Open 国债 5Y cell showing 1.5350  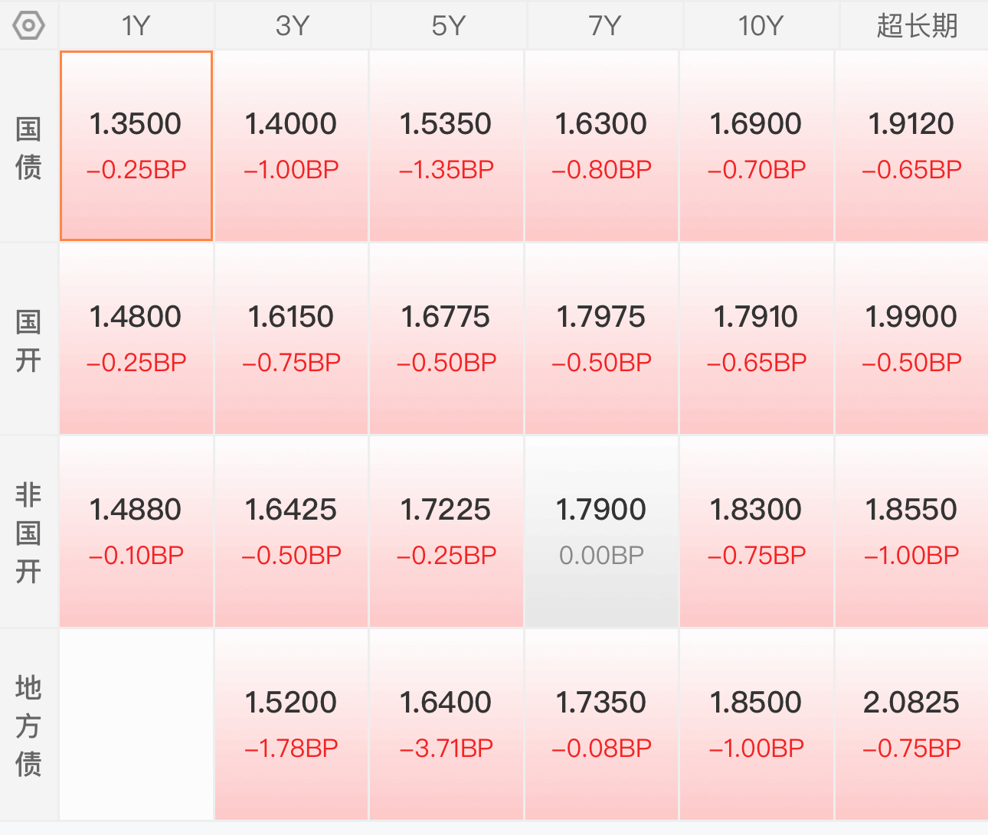(x=447, y=146)
